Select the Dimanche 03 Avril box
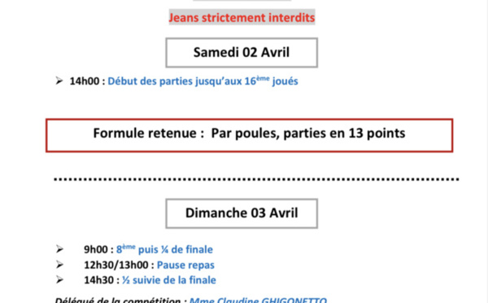The image size is (488, 303). click(x=242, y=213)
